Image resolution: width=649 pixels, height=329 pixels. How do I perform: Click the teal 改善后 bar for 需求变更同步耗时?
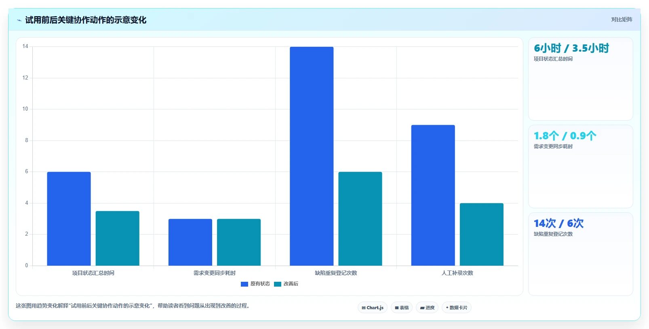[x=239, y=242]
